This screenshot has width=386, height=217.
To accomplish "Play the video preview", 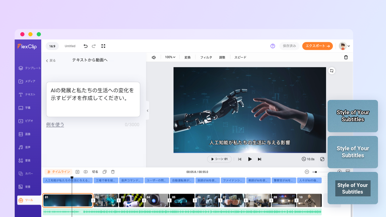I will tap(250, 159).
